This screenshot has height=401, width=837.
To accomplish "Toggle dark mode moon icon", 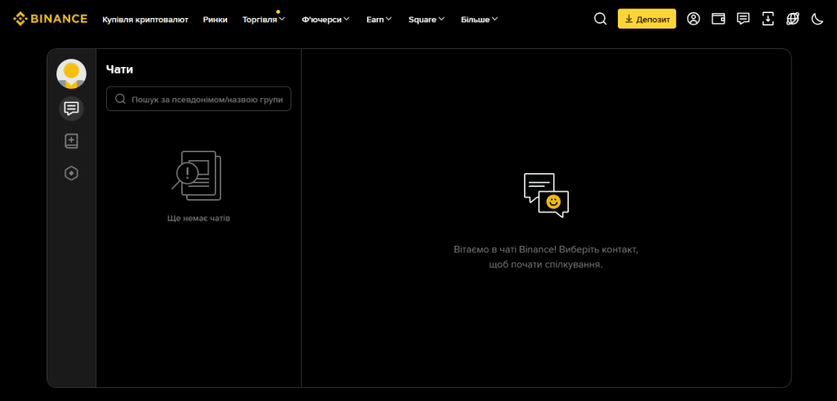I will pyautogui.click(x=817, y=20).
